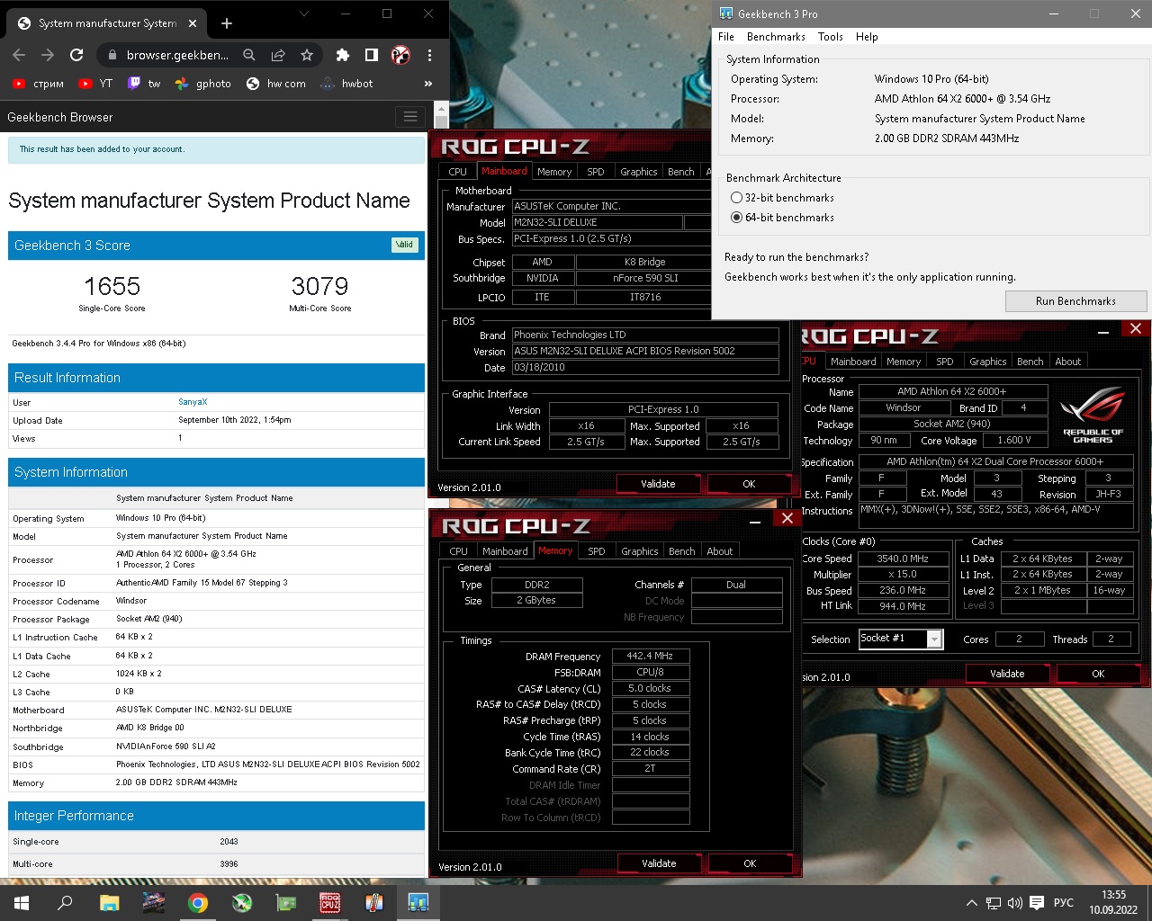The image size is (1152, 921).
Task: Open the SanyaX user link
Action: [193, 402]
